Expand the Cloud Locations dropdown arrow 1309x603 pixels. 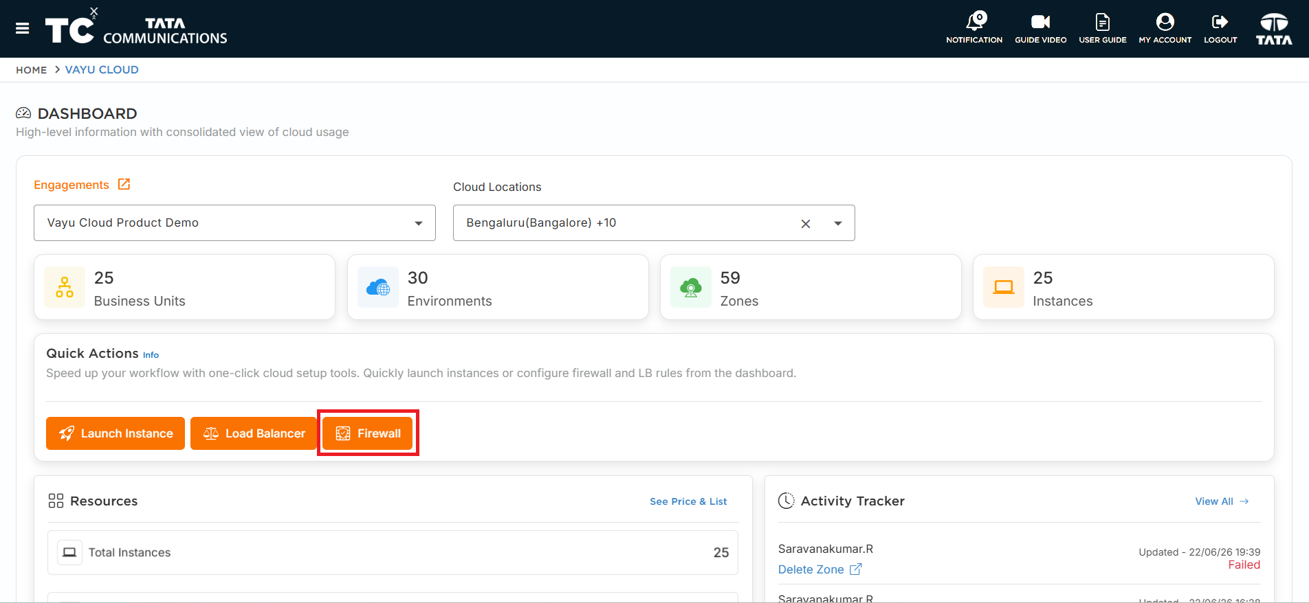point(838,223)
